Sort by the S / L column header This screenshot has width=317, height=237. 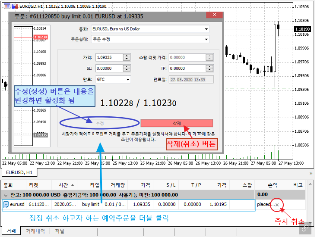click(166, 185)
